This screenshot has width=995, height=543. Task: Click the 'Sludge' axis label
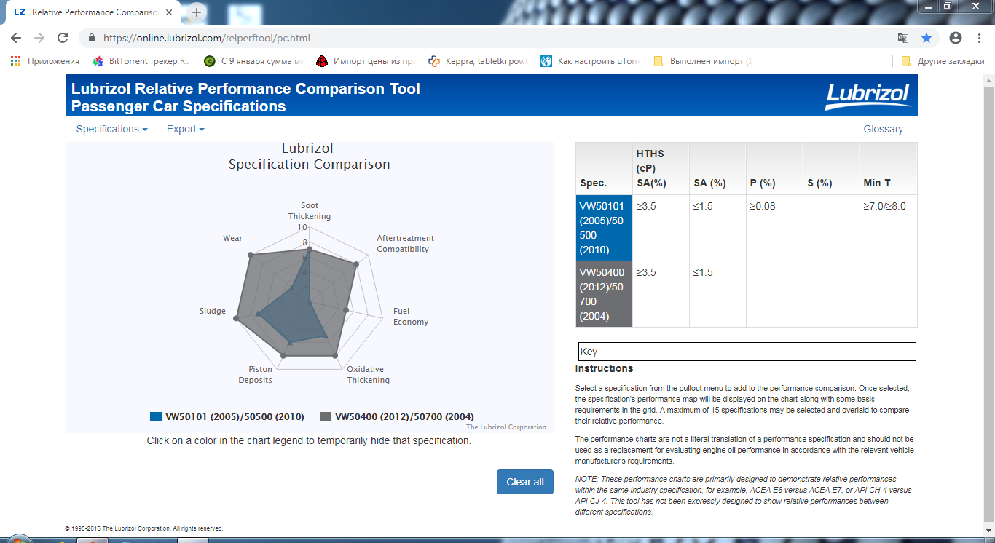pos(213,311)
